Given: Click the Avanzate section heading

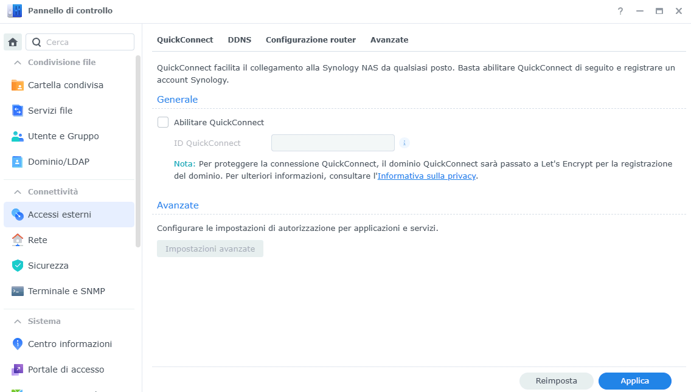Looking at the screenshot, I should [x=178, y=205].
